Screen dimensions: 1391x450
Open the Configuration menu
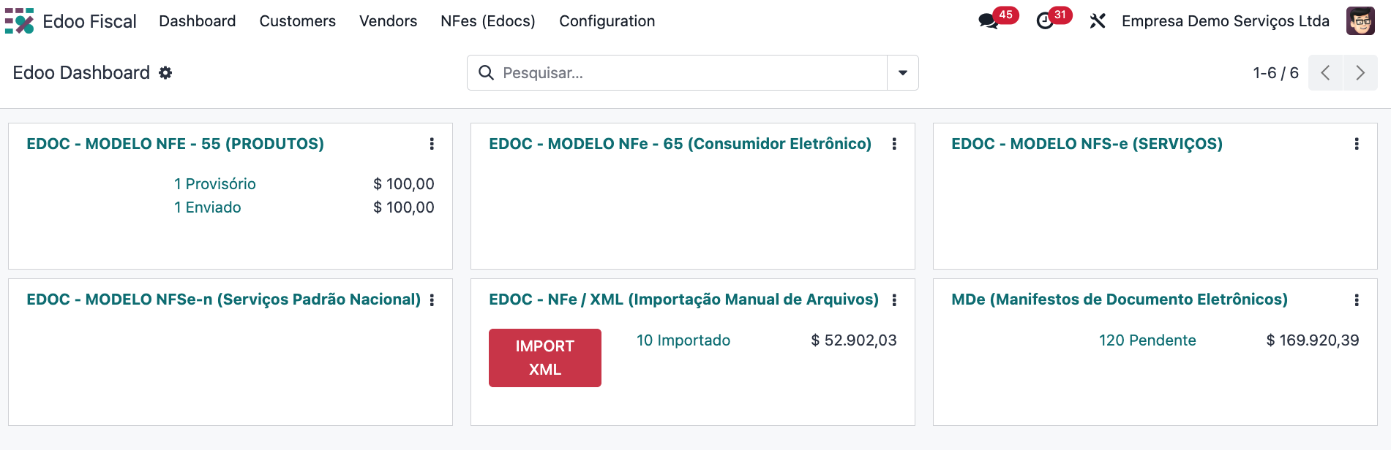607,21
